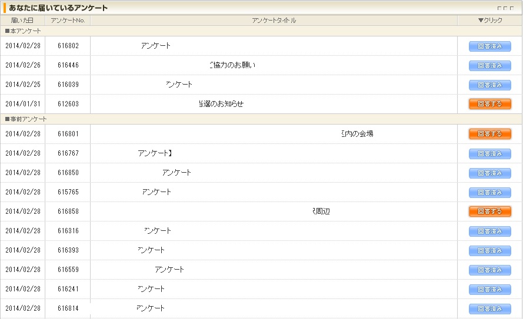Click 回答済み button for survey 616559
This screenshot has width=523, height=319.
tap(489, 270)
